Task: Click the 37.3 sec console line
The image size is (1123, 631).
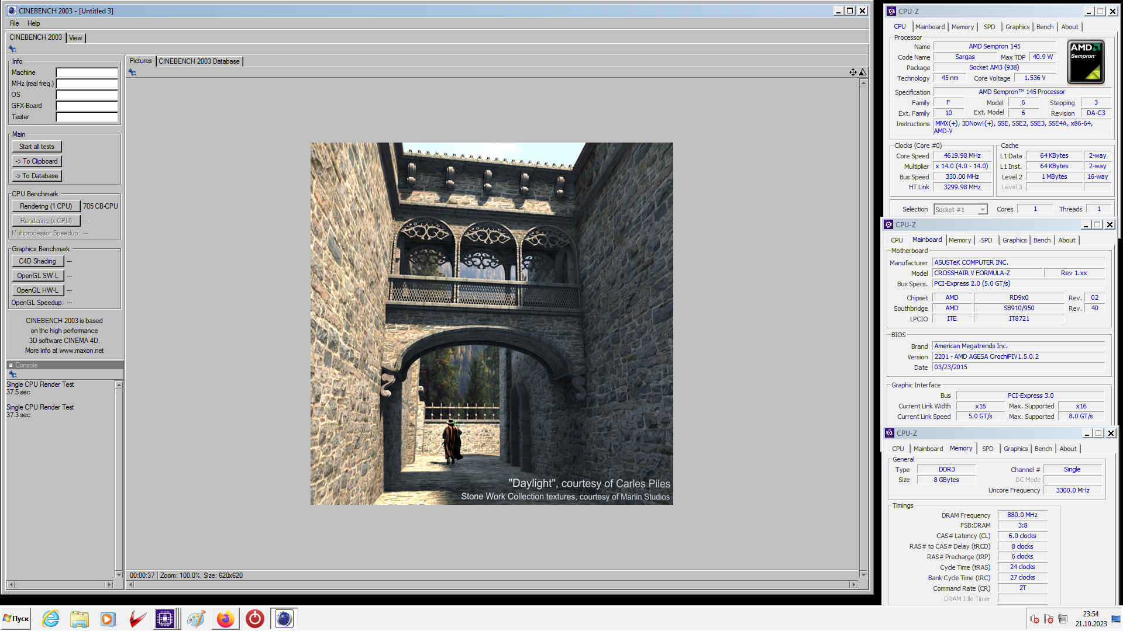Action: [18, 415]
